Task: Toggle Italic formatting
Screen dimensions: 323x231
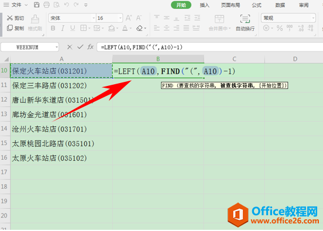Action: click(x=63, y=28)
